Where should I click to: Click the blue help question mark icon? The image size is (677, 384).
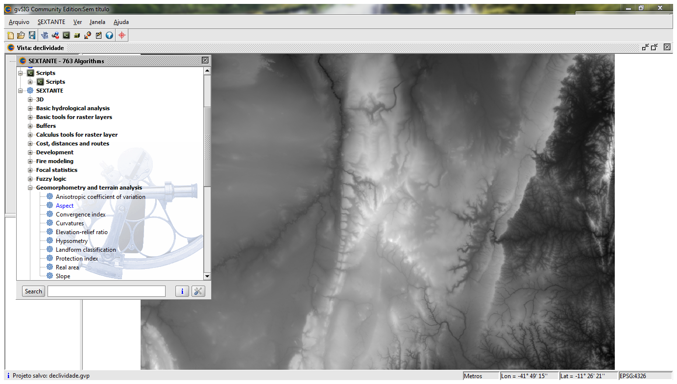[x=109, y=35]
